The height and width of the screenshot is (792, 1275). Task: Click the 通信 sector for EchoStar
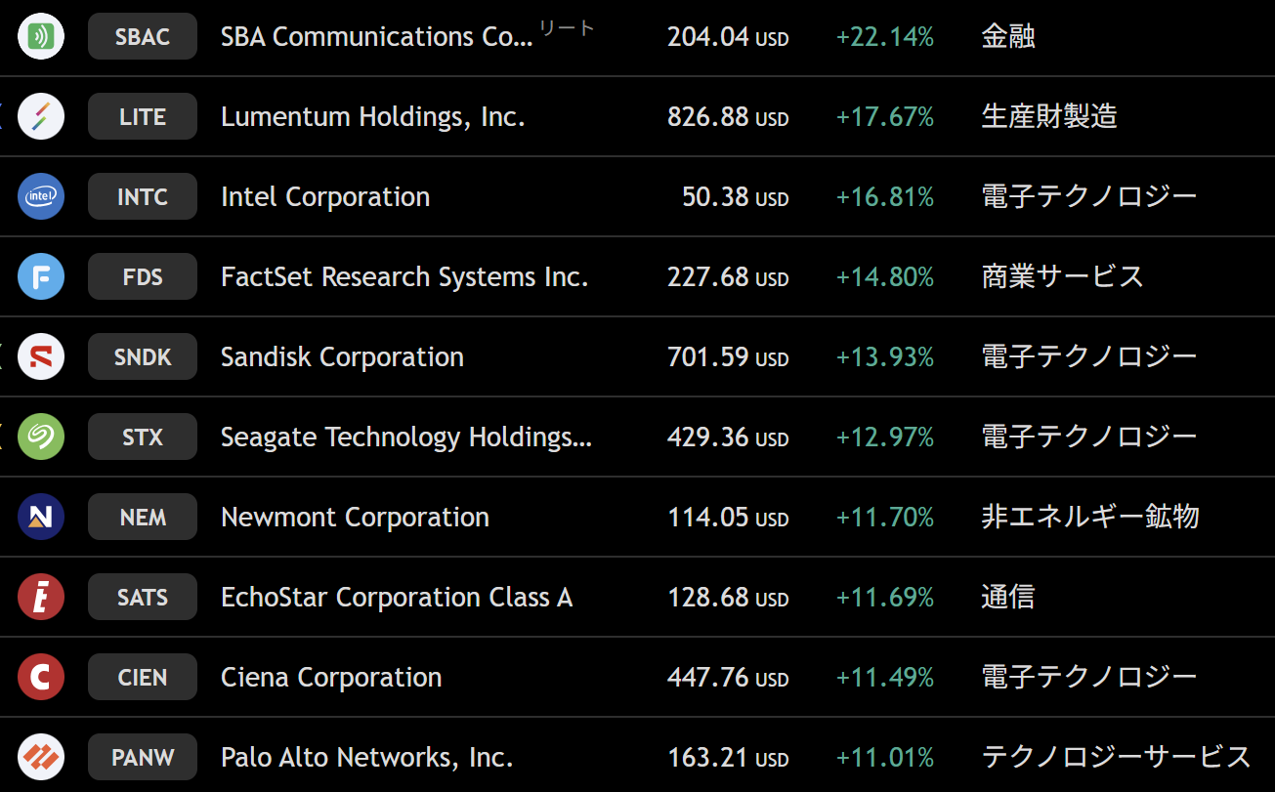[x=1007, y=598]
